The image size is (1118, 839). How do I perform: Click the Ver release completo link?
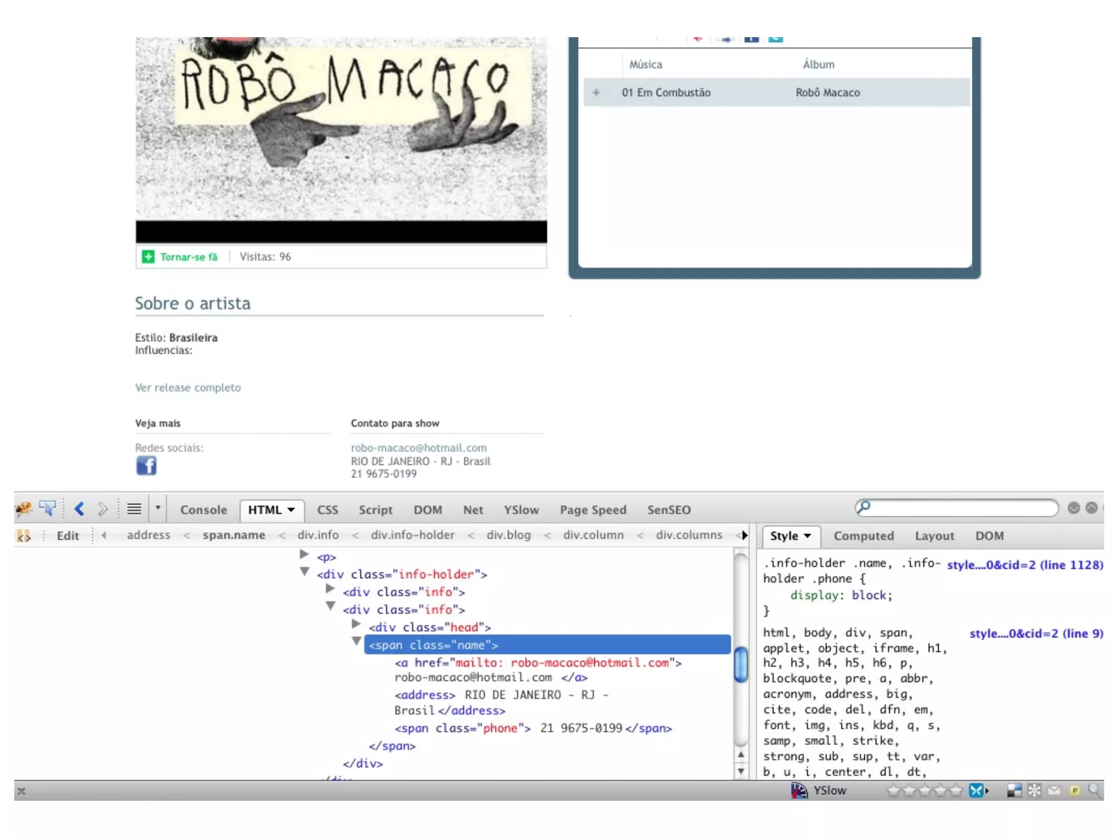[x=188, y=387]
